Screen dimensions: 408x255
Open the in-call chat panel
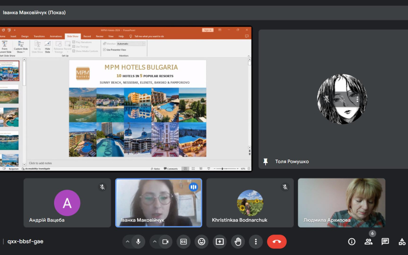point(385,242)
